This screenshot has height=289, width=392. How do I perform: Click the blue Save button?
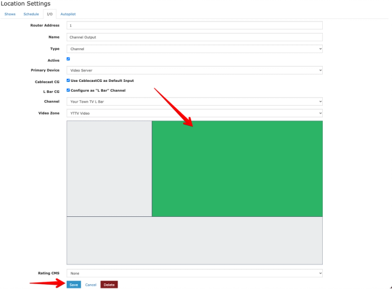[73, 285]
